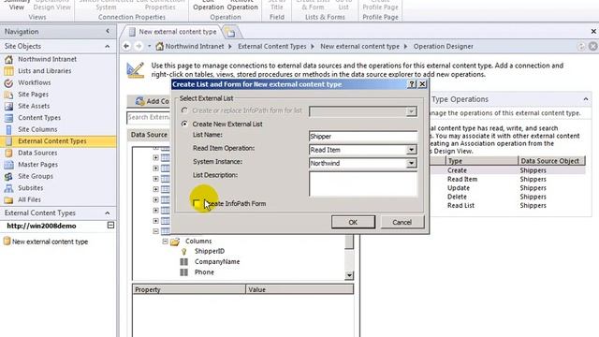Click the Data Source Object column header
The width and height of the screenshot is (599, 337).
(x=551, y=161)
